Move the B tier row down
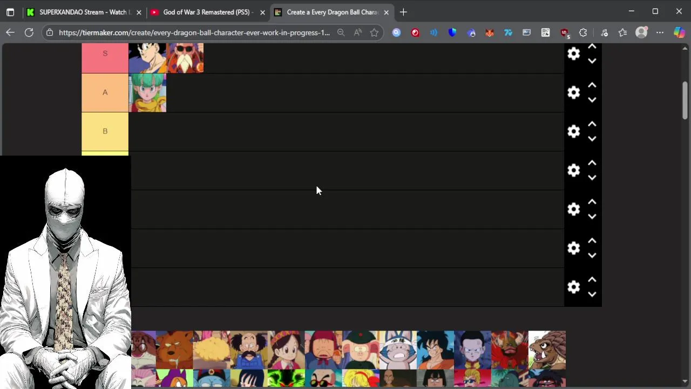 click(592, 139)
